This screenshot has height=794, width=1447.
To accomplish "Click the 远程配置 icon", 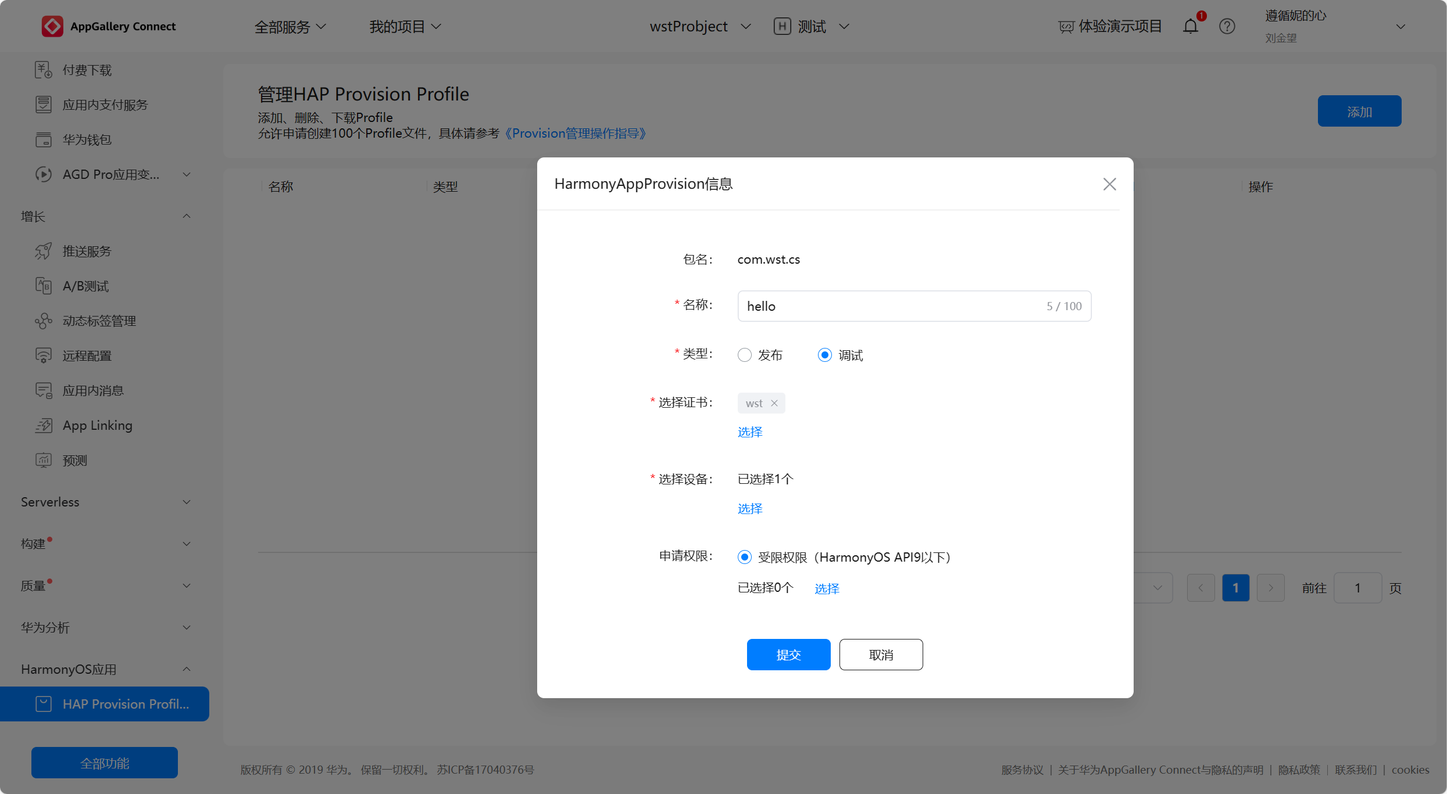I will tap(44, 355).
